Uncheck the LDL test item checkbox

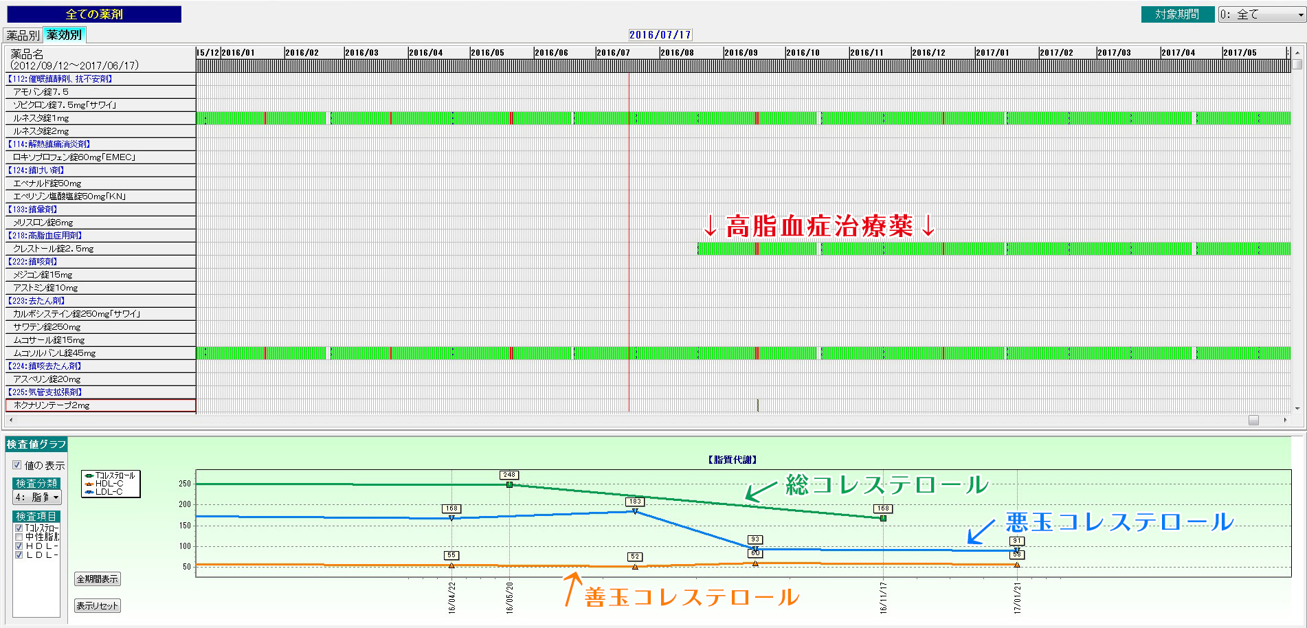click(x=19, y=554)
